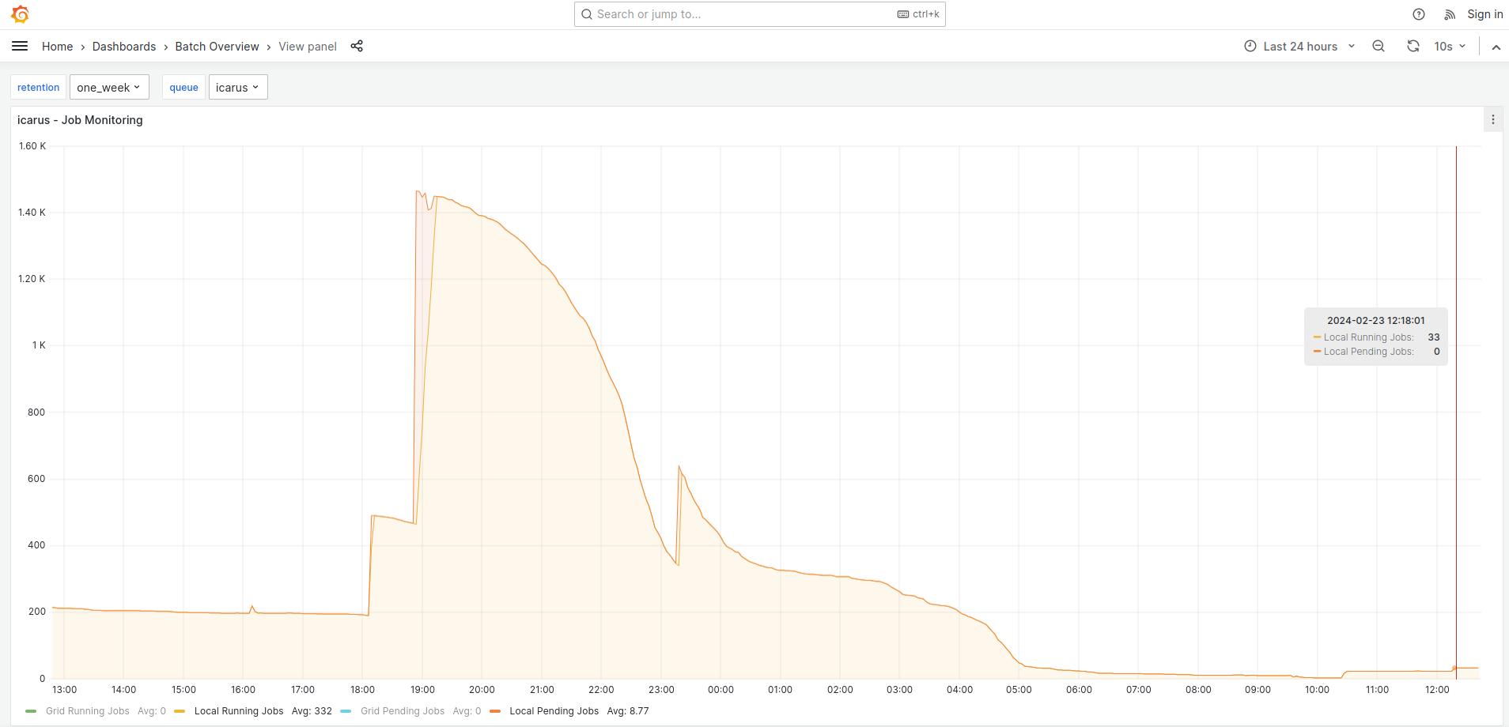Viewport: 1509px width, 727px height.
Task: Open the hamburger navigation menu
Action: coord(20,47)
